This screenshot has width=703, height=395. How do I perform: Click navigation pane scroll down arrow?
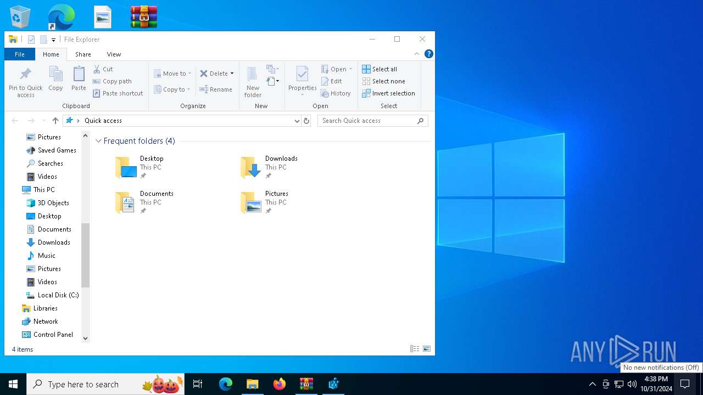pyautogui.click(x=85, y=338)
